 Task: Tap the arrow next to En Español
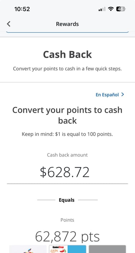click(123, 94)
